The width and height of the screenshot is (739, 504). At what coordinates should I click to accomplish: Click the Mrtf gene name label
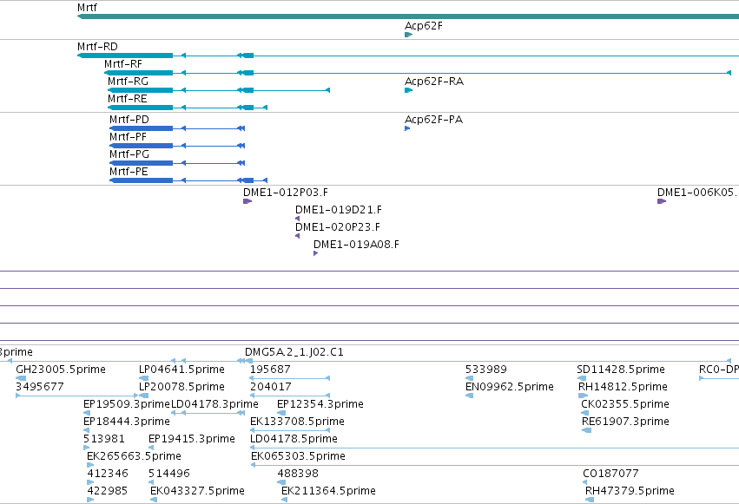tap(87, 8)
